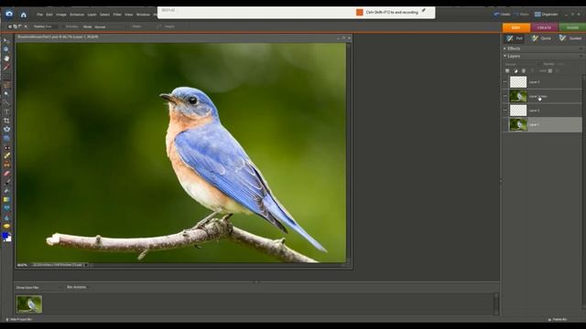Image resolution: width=586 pixels, height=329 pixels.
Task: Open the layer blend mode dropdown
Action: click(522, 64)
